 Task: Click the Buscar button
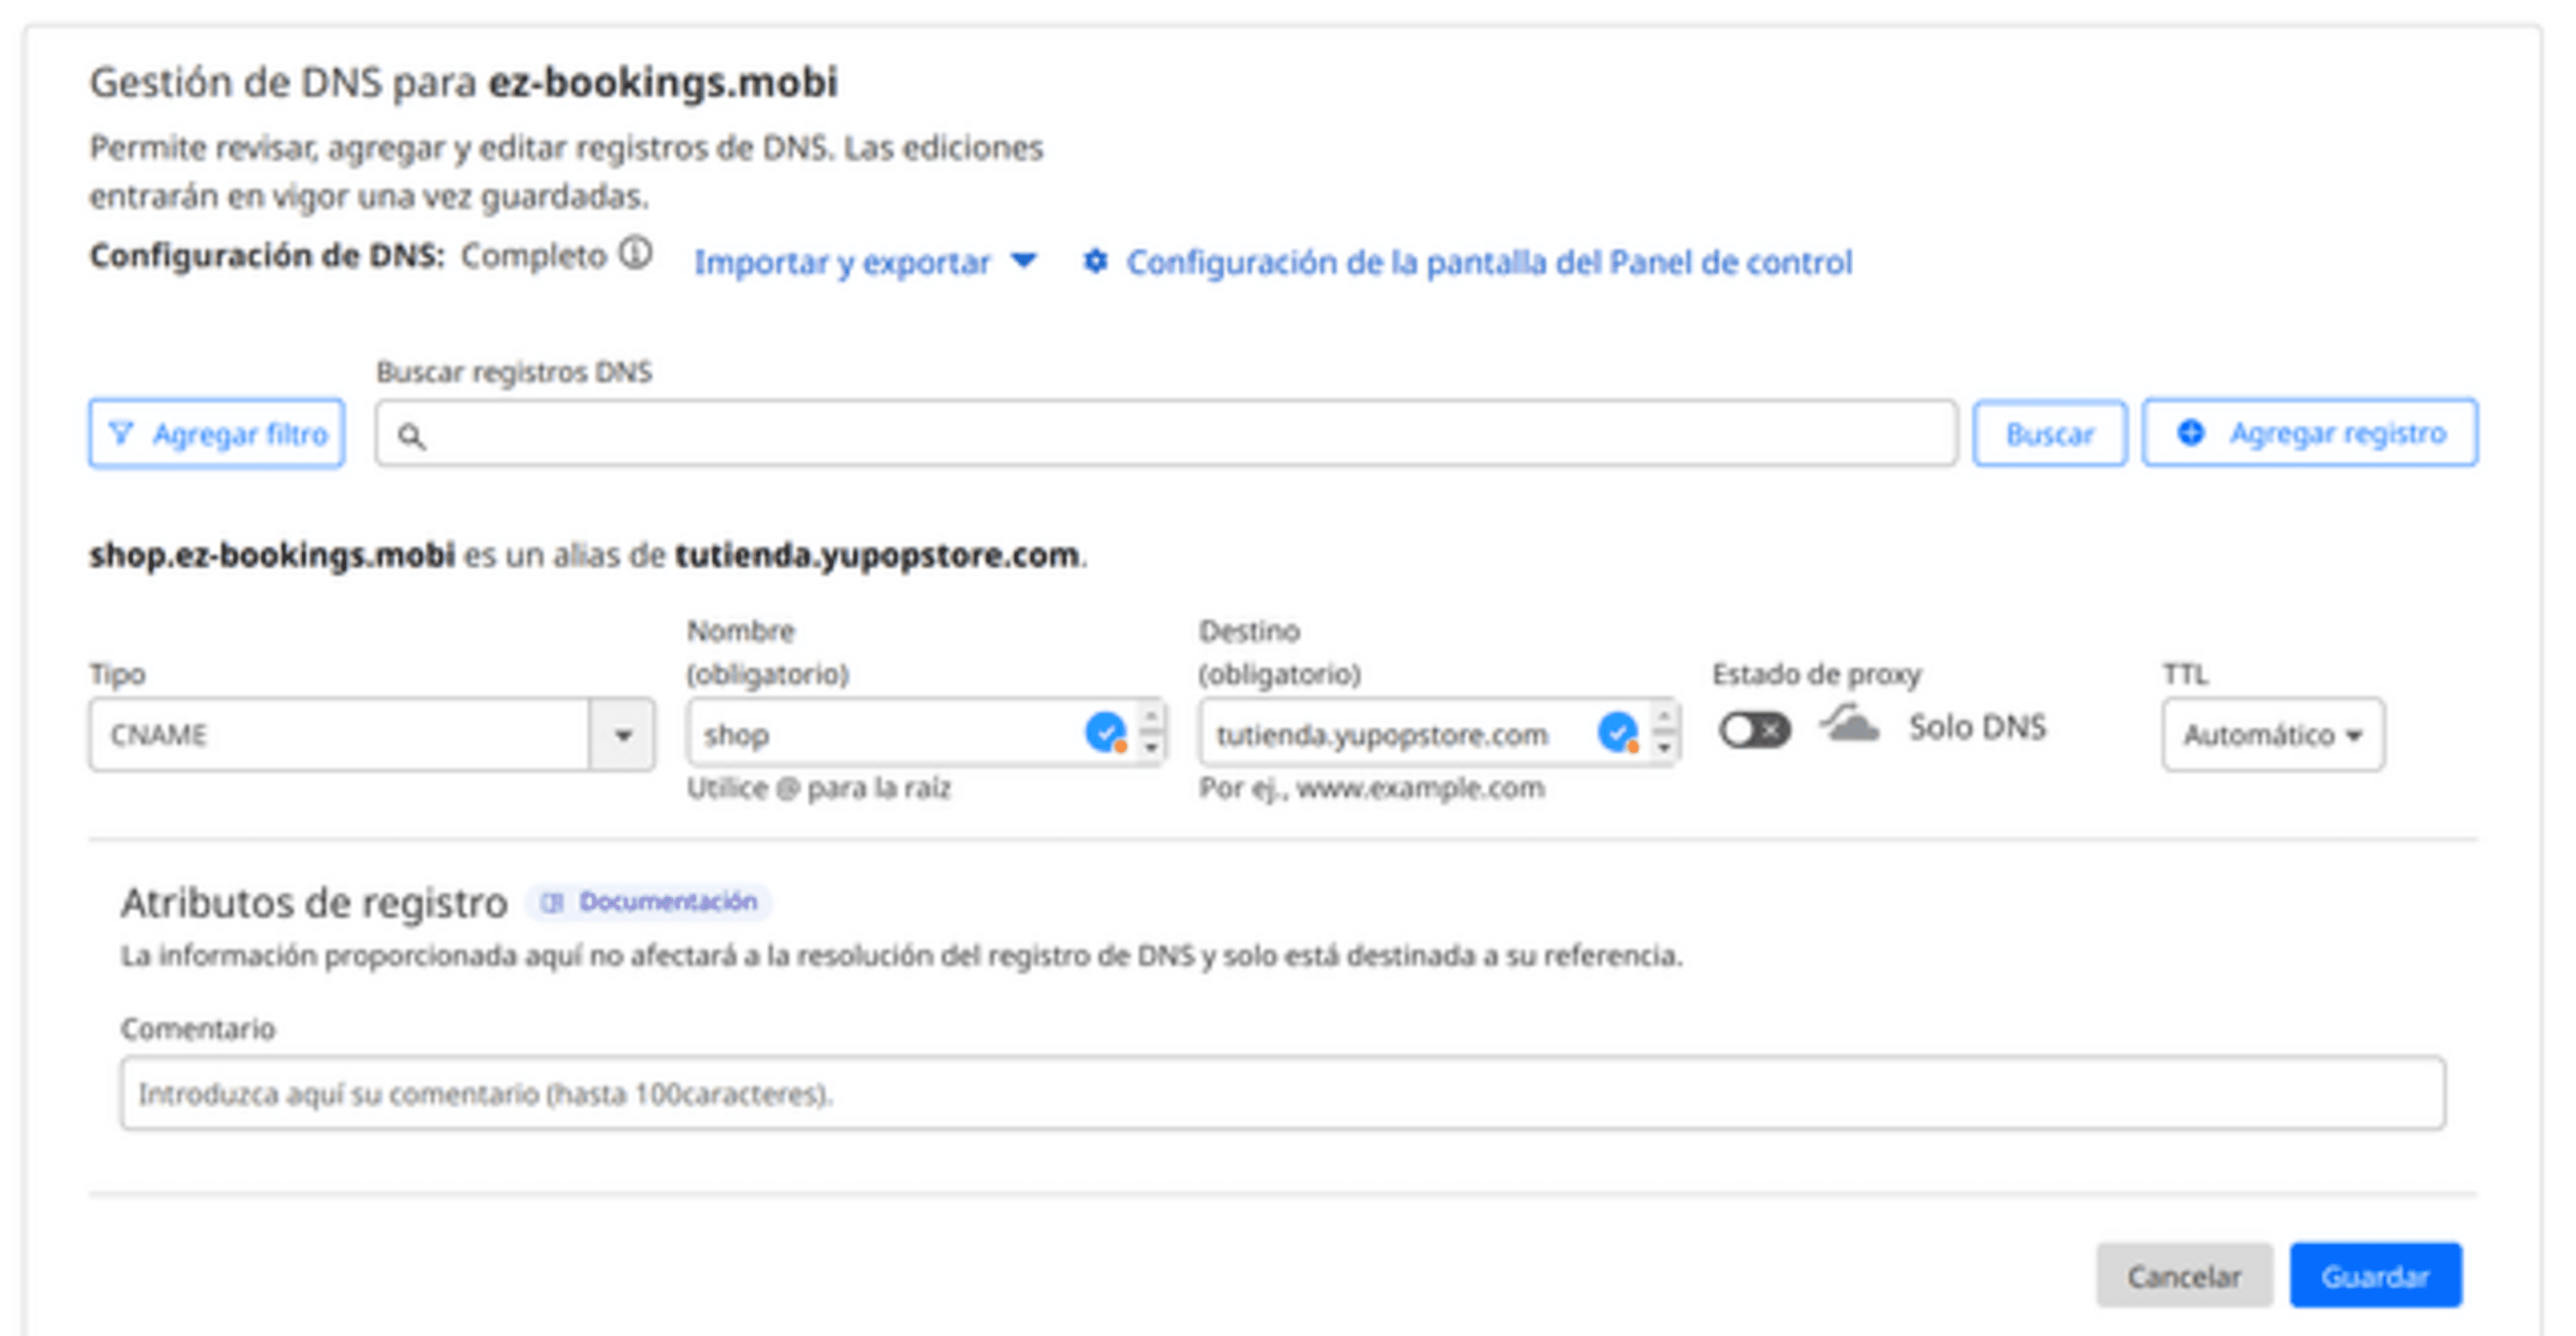[x=2049, y=434]
